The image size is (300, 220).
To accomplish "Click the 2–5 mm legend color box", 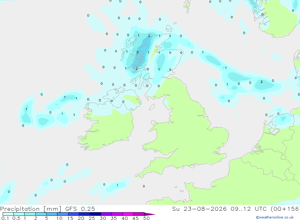I will [x=41, y=214].
